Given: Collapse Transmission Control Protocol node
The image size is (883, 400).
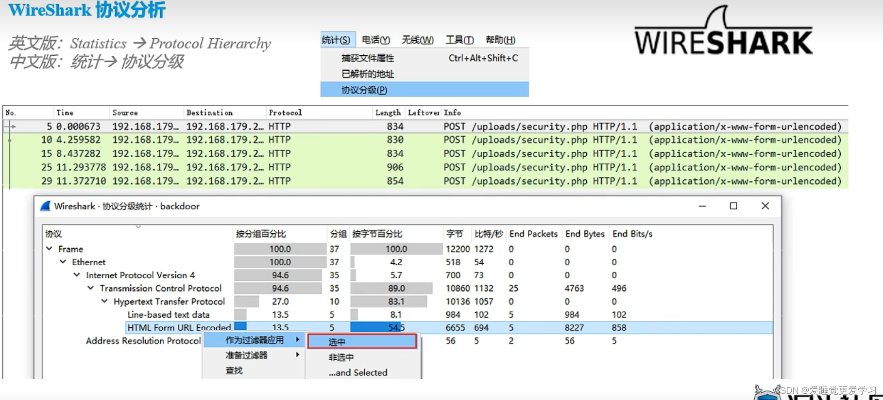Looking at the screenshot, I should tap(91, 288).
